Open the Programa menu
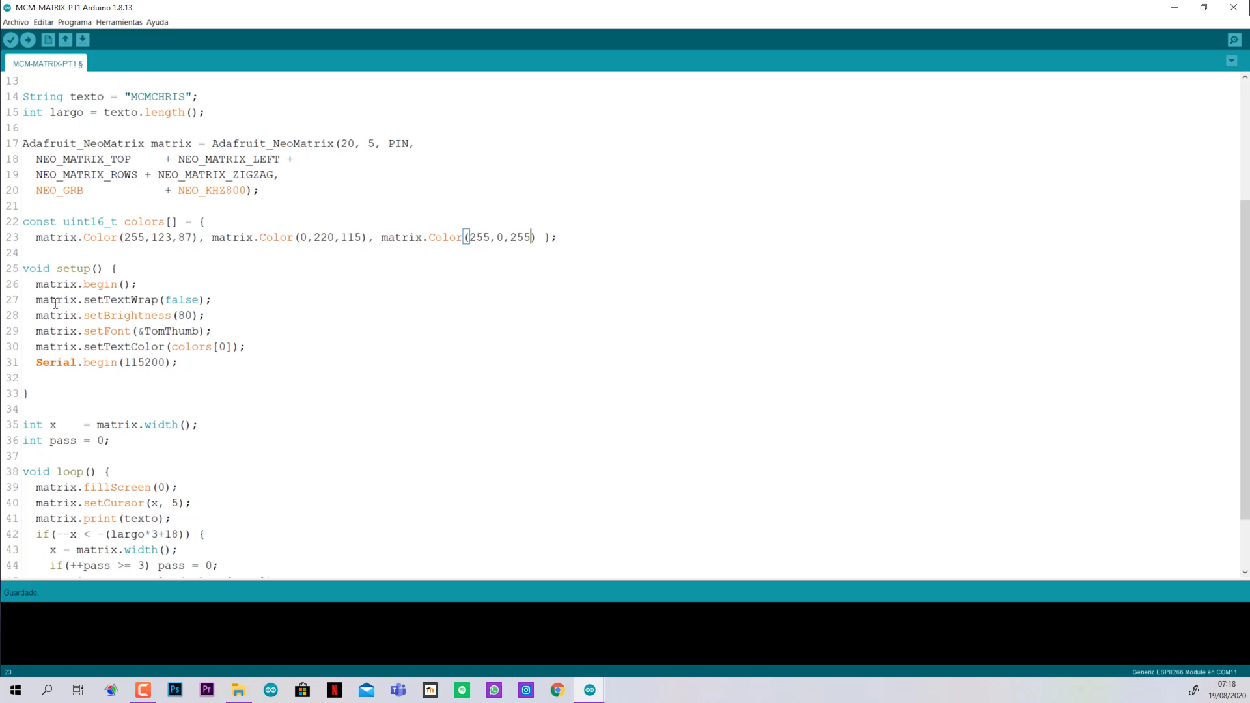This screenshot has width=1250, height=703. tap(75, 22)
